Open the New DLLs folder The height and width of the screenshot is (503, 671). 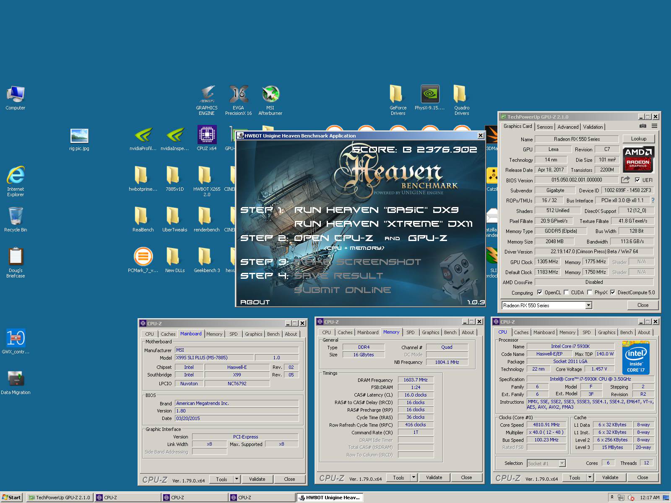(x=175, y=260)
